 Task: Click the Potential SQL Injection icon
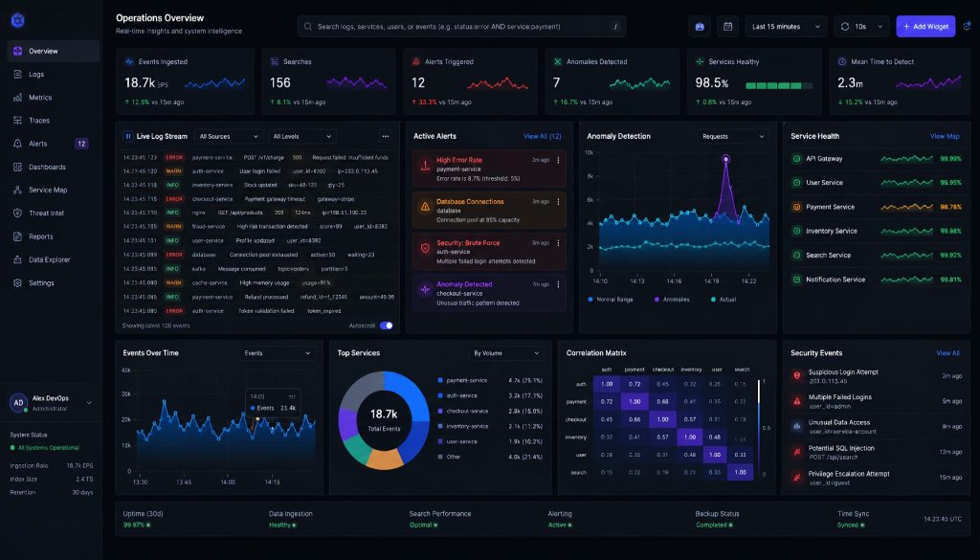coord(797,452)
